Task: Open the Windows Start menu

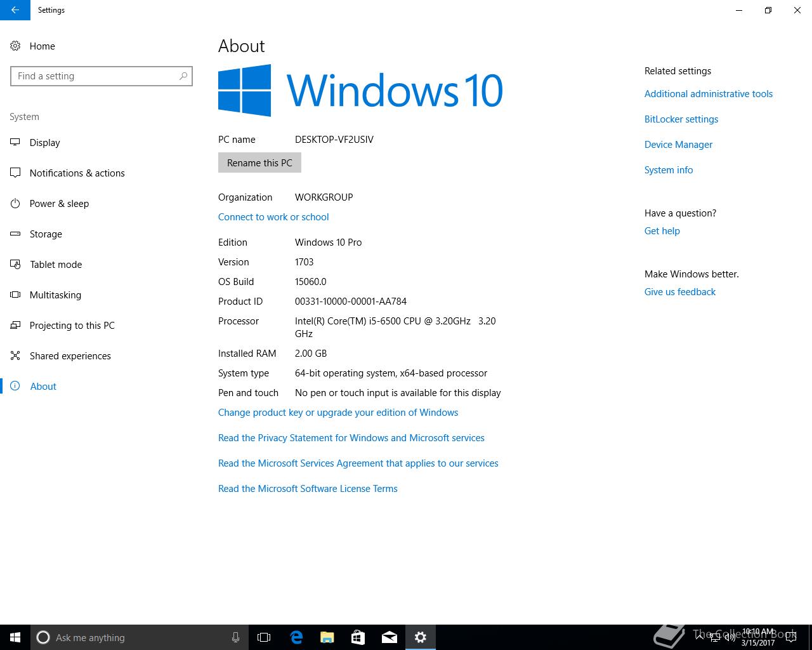Action: click(15, 637)
